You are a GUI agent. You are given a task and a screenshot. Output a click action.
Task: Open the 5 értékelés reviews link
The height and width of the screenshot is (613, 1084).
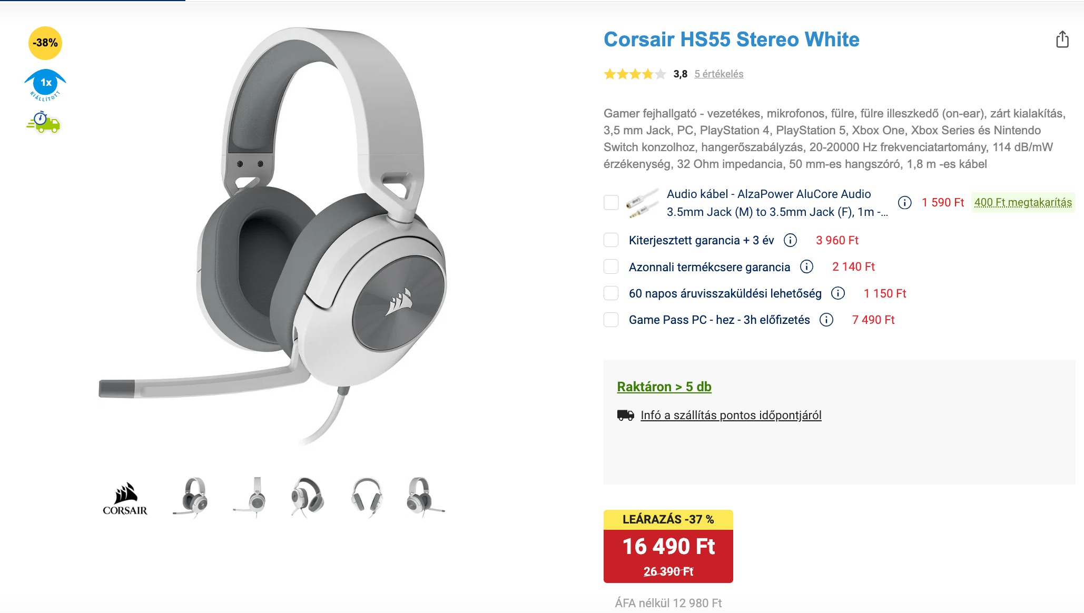click(718, 74)
